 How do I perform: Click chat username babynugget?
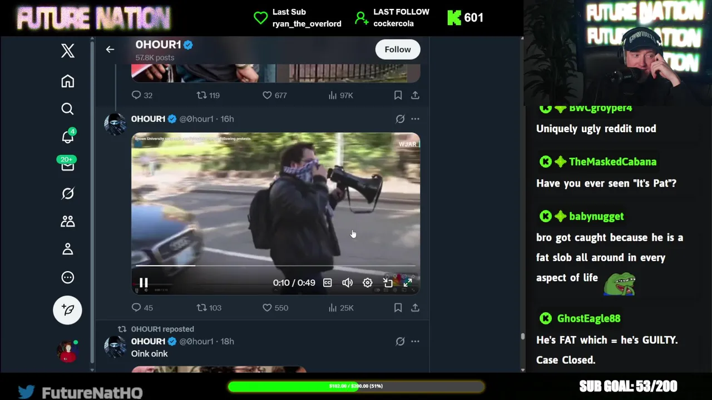click(596, 216)
